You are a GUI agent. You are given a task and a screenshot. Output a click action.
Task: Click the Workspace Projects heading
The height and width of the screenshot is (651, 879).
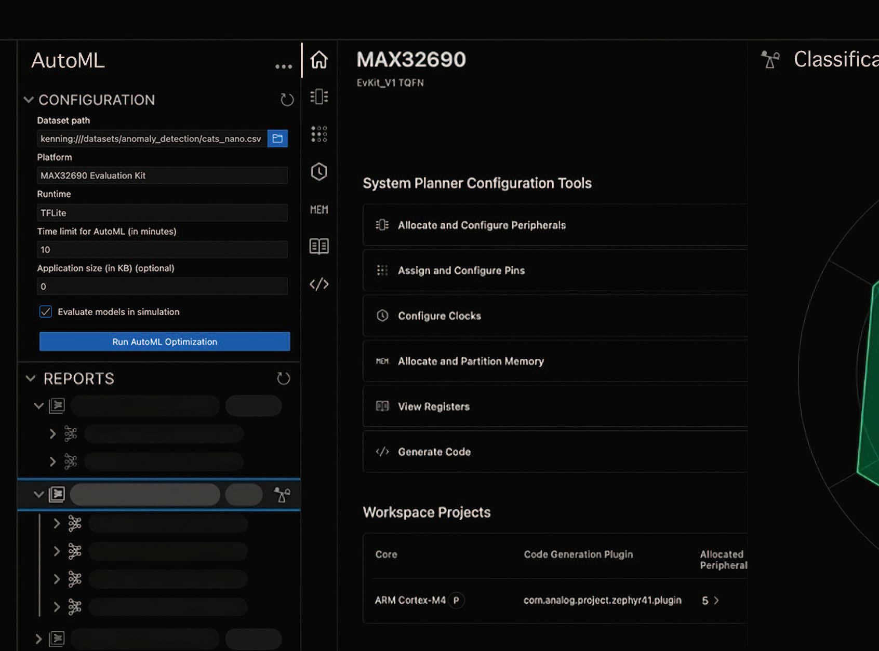coord(427,512)
